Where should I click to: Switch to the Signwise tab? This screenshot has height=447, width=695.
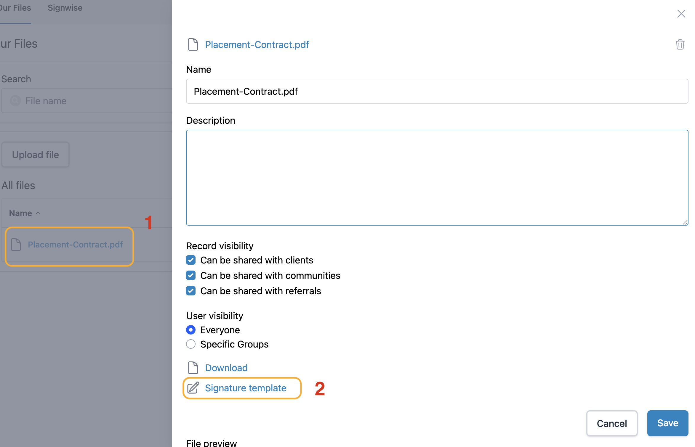(65, 8)
